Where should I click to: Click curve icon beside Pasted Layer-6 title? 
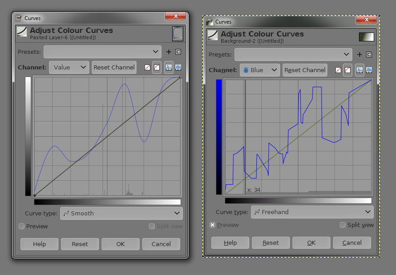tap(22, 32)
